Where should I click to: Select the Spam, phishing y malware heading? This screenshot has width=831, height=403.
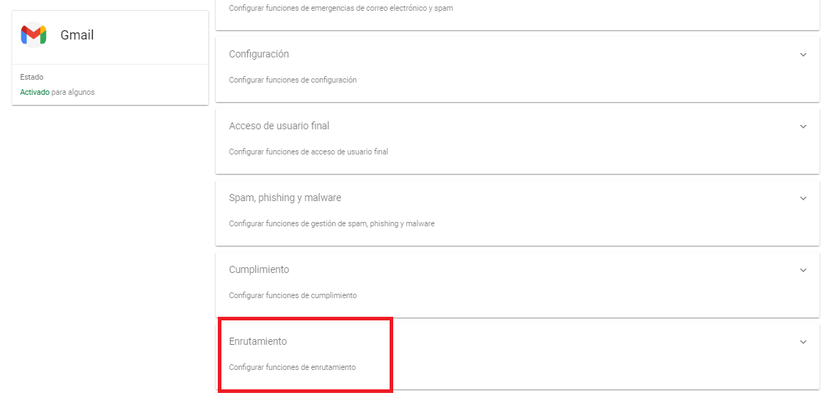285,198
